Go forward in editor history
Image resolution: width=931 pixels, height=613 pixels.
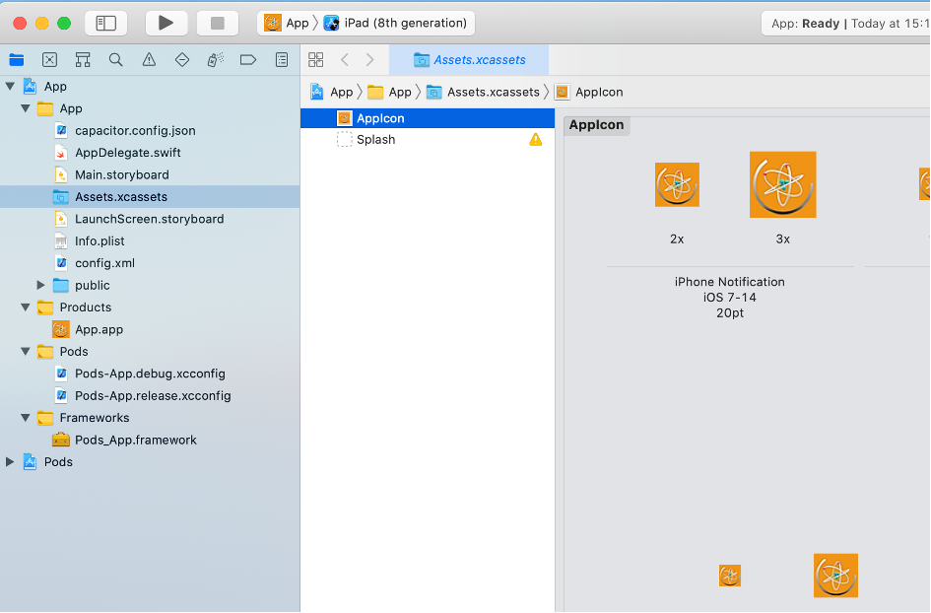pyautogui.click(x=369, y=59)
